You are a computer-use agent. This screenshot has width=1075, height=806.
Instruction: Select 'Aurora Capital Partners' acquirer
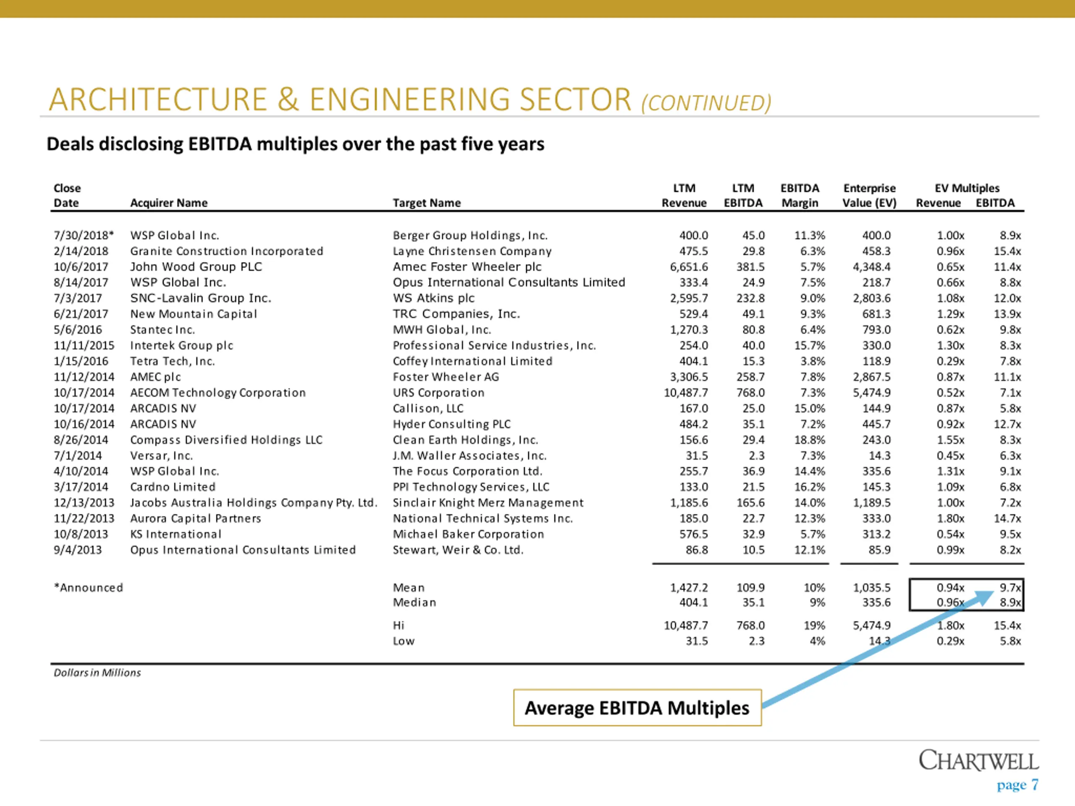195,518
